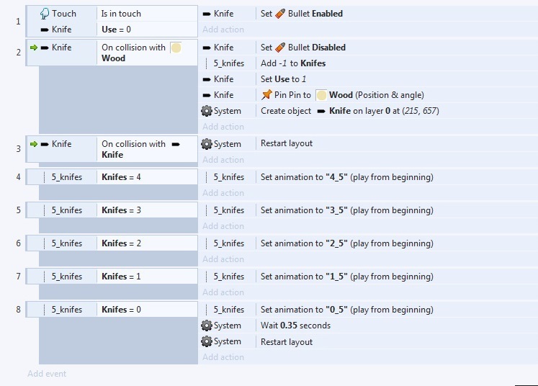The height and width of the screenshot is (386, 538).
Task: Click the Touch object icon in event 1
Action: coord(44,14)
